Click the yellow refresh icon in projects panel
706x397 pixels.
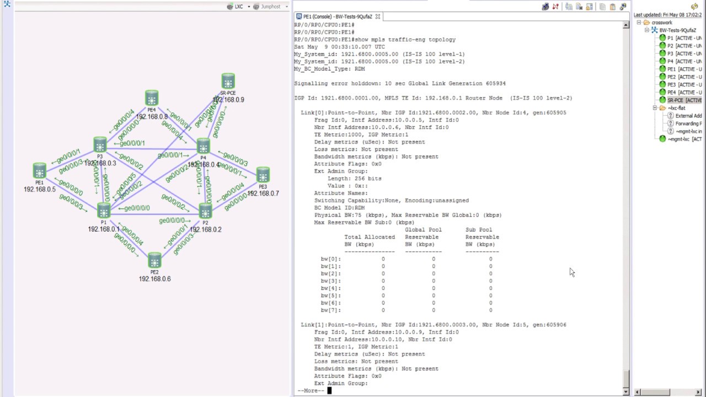click(694, 7)
